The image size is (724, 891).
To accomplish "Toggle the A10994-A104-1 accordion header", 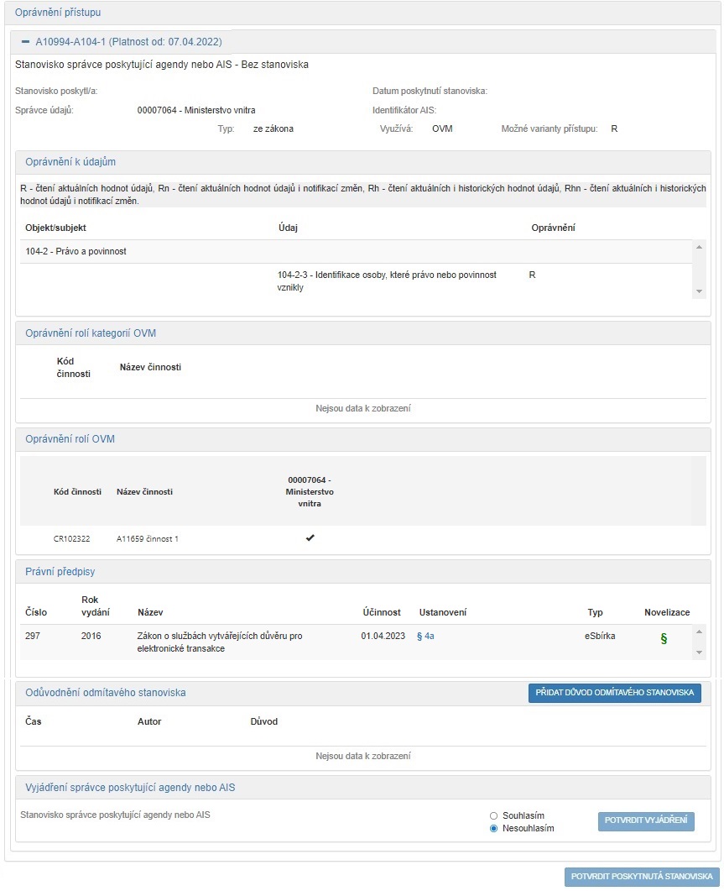I will (x=128, y=41).
